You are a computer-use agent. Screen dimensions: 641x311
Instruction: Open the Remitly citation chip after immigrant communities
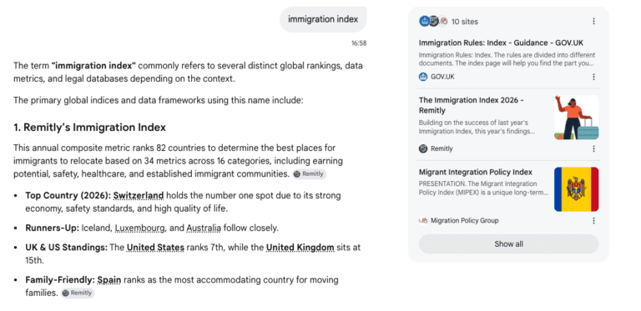click(310, 174)
